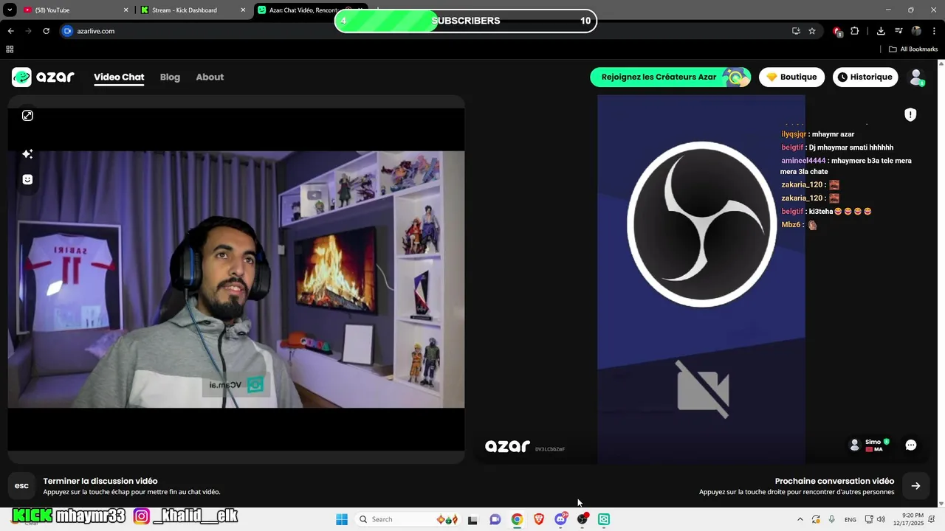Click the esc button to end the chat
The image size is (945, 531).
21,486
